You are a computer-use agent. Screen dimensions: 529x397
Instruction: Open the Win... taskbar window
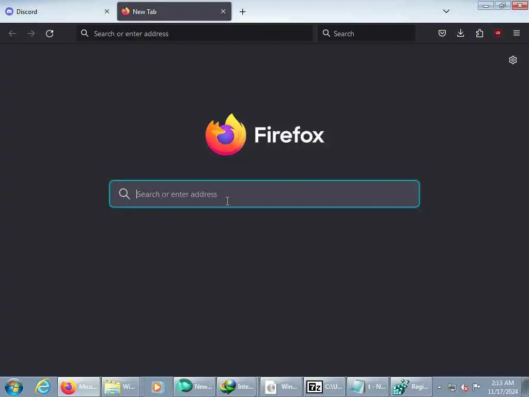tap(281, 387)
